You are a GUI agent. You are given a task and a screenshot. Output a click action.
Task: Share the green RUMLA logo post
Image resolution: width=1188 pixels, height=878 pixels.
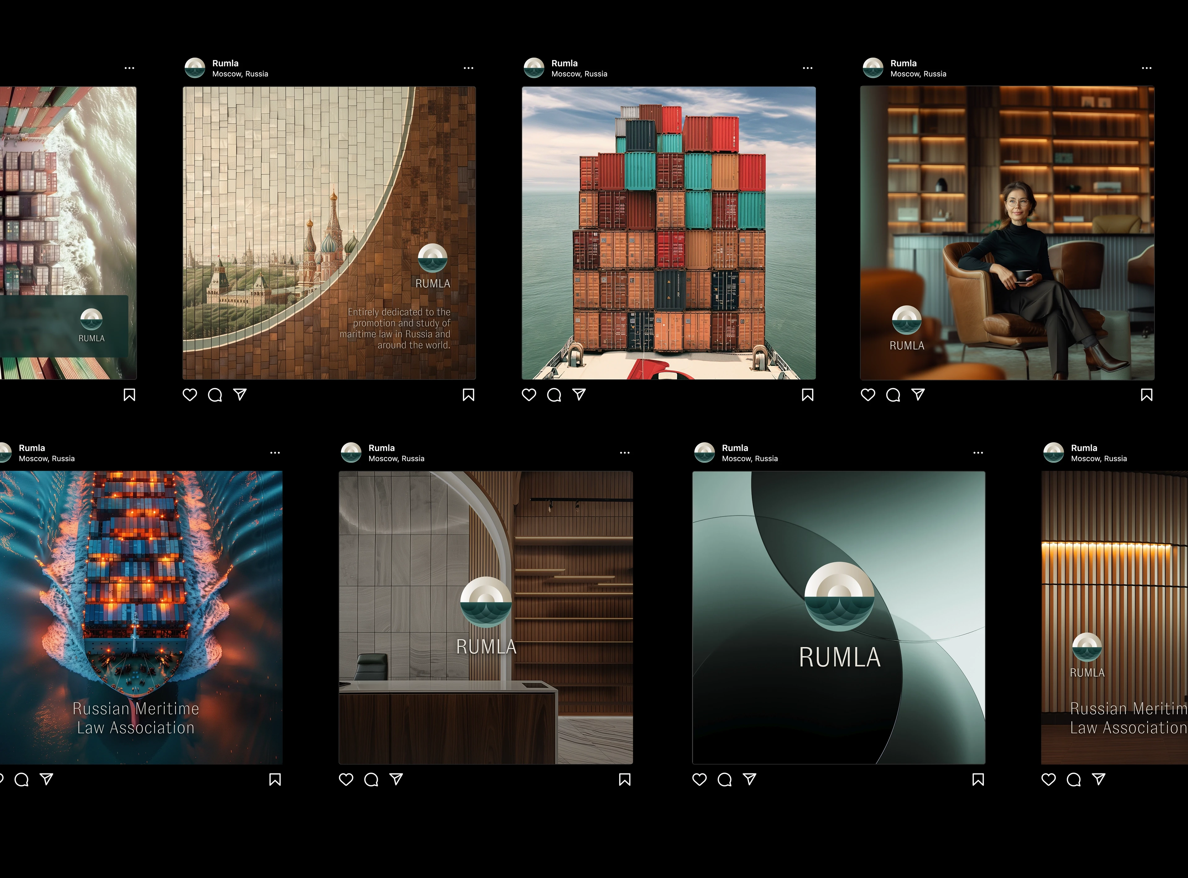750,779
